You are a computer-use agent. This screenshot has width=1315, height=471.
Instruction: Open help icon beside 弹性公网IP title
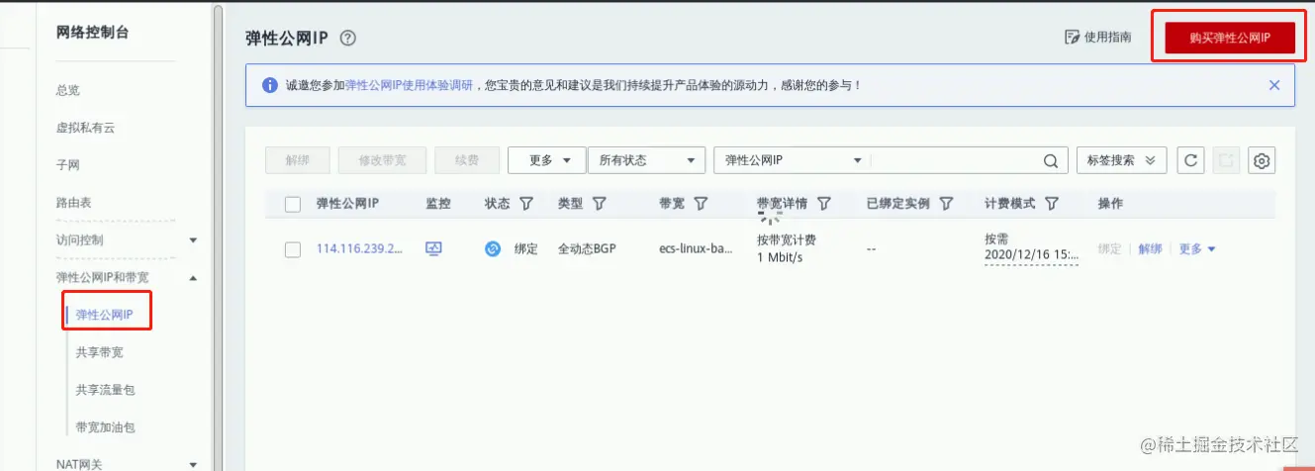pyautogui.click(x=347, y=39)
